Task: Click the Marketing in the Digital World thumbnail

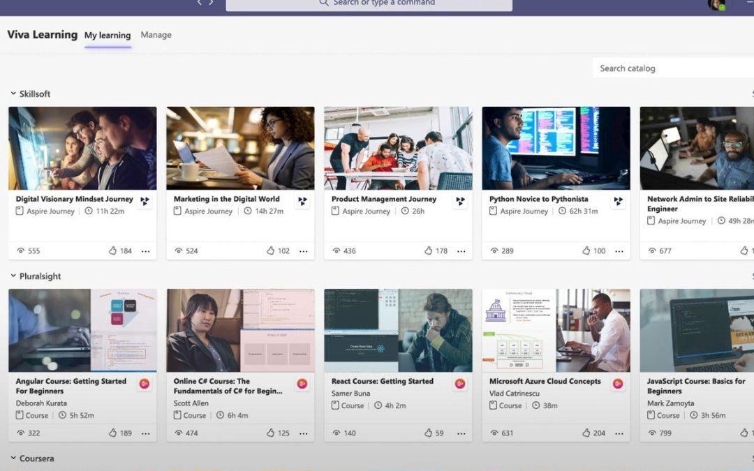Action: (240, 148)
